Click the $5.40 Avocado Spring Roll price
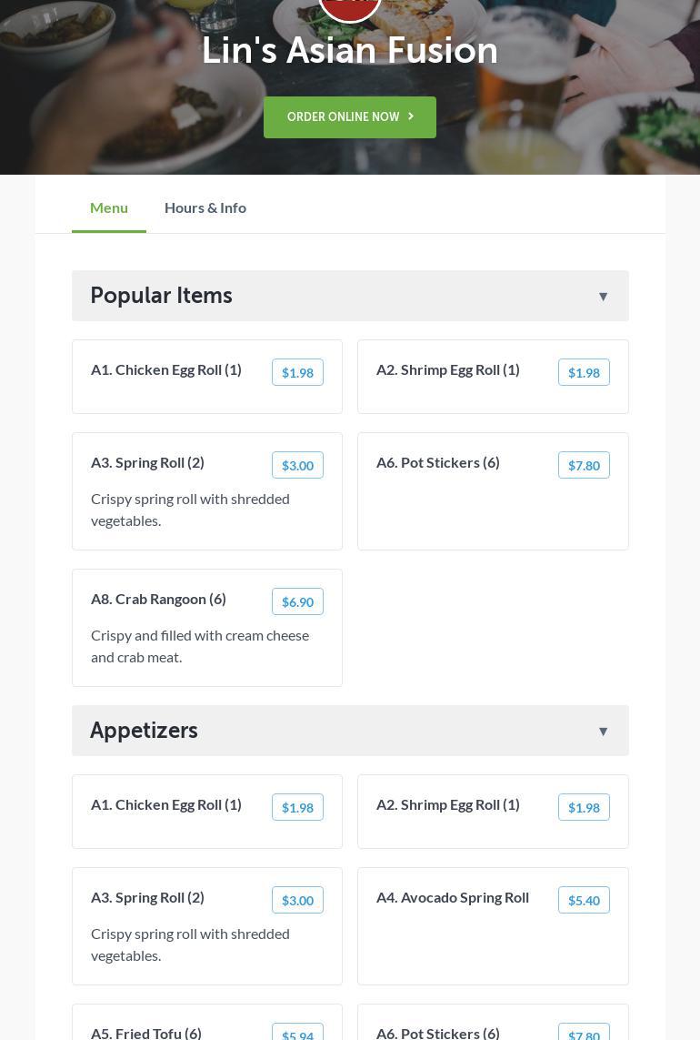This screenshot has height=1040, width=700. 584,900
